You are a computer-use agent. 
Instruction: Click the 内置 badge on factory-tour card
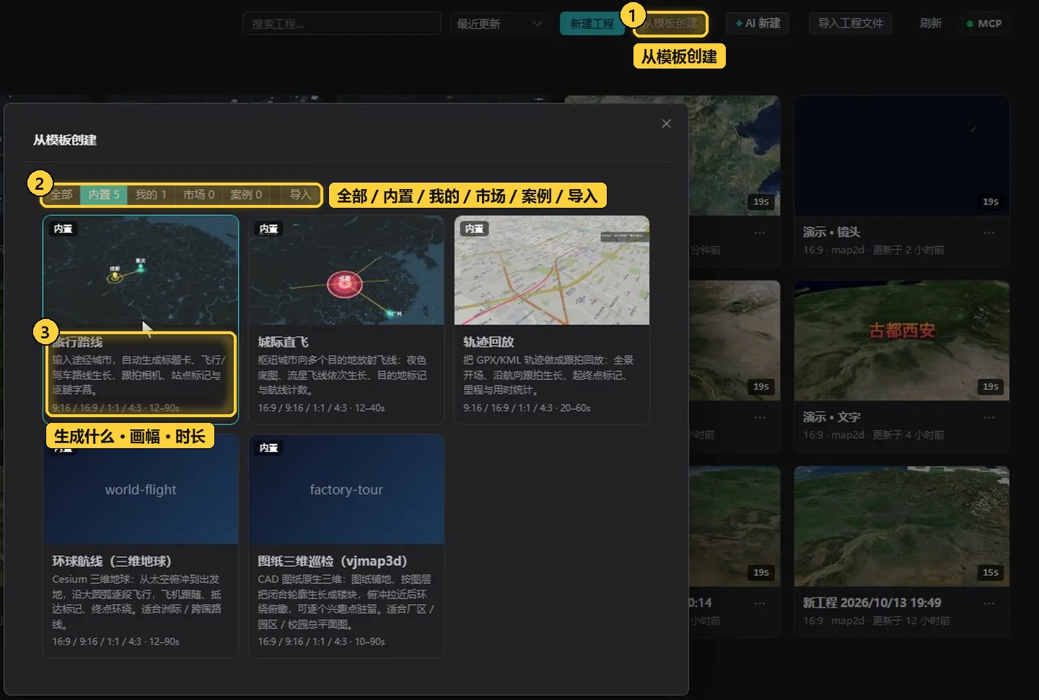pos(269,448)
